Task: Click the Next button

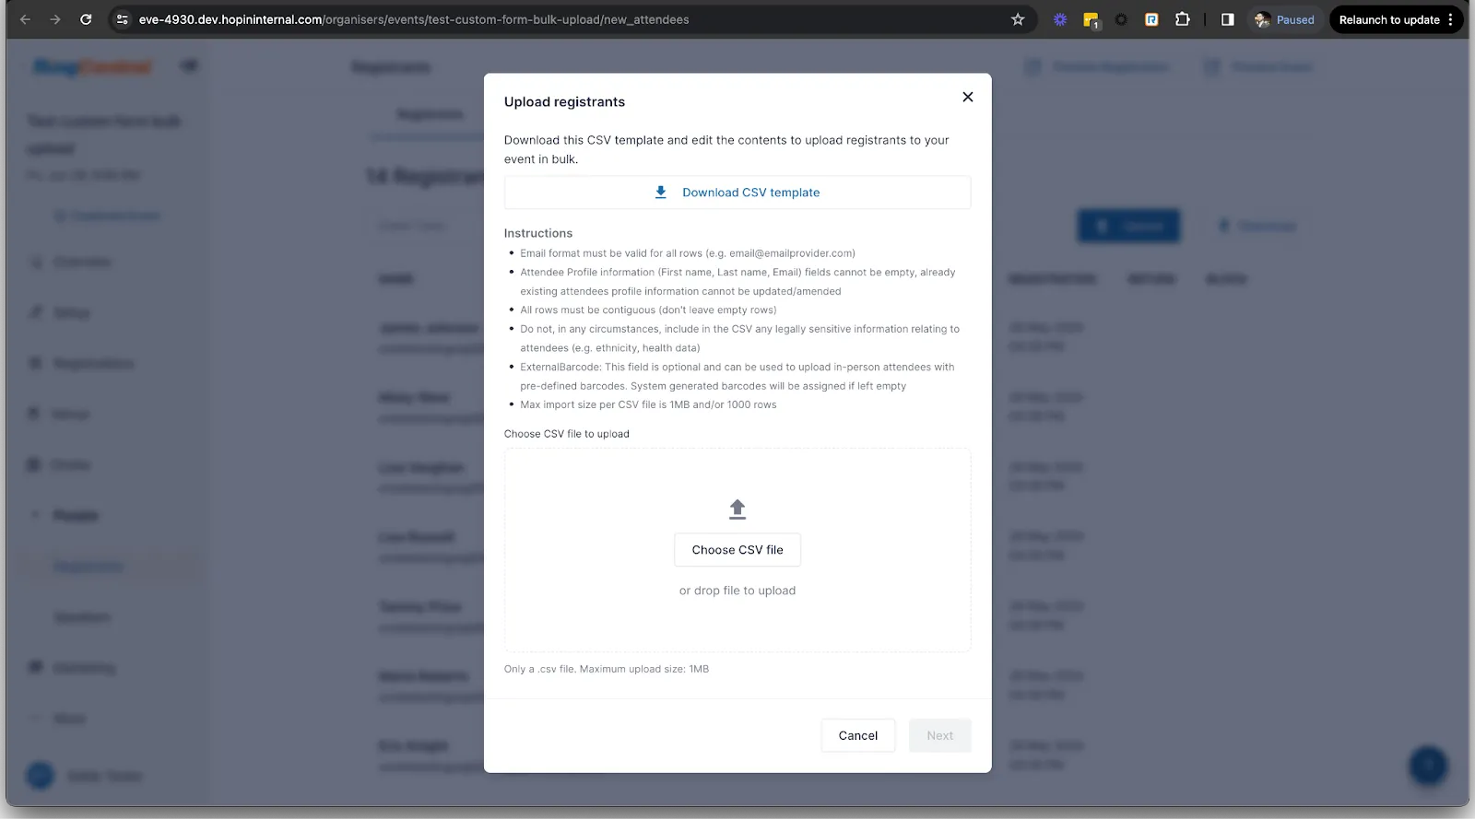Action: click(939, 735)
